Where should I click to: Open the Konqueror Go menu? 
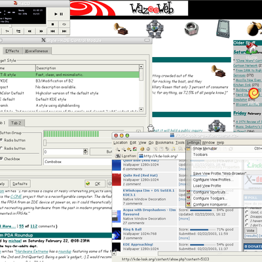[151, 143]
